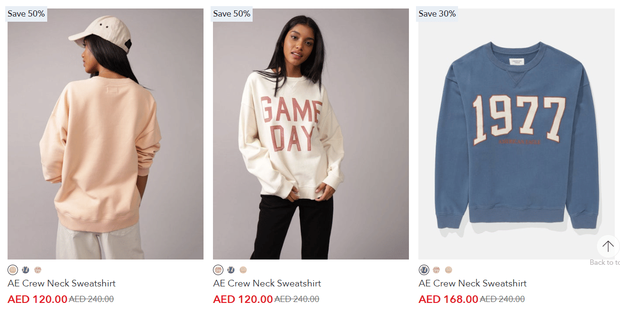Click the AED 168.00 sale price
This screenshot has height=310, width=620.
pos(448,299)
